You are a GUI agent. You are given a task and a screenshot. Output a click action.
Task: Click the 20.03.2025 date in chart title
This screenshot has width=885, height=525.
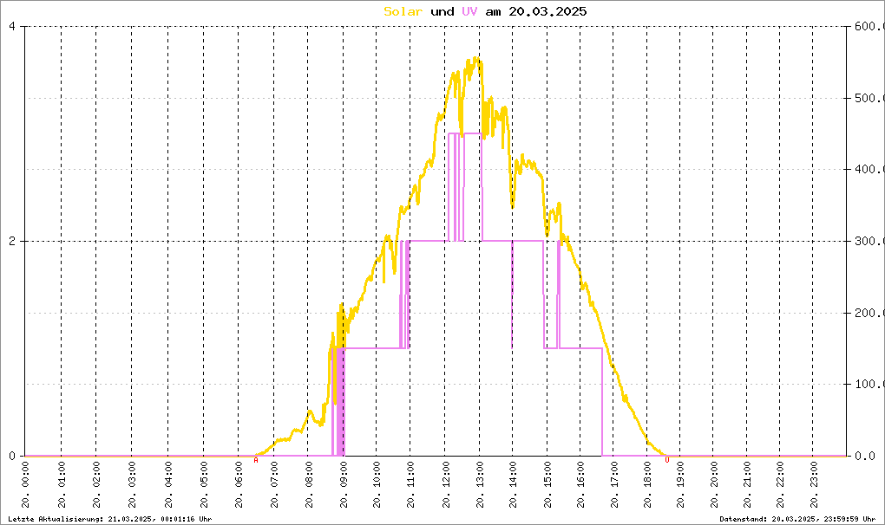pos(547,11)
